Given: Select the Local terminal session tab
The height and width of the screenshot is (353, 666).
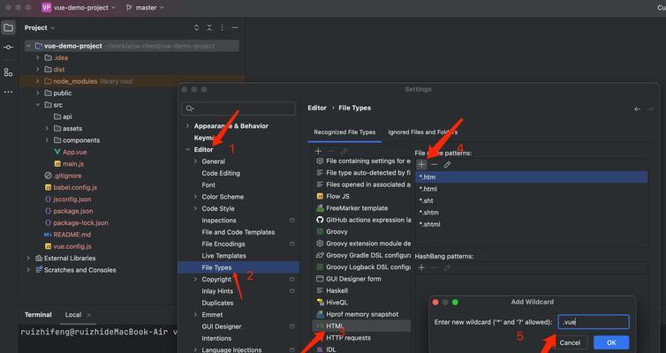Looking at the screenshot, I should pos(73,314).
